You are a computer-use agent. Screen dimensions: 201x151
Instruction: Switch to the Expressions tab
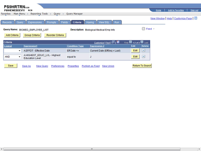click(35, 22)
